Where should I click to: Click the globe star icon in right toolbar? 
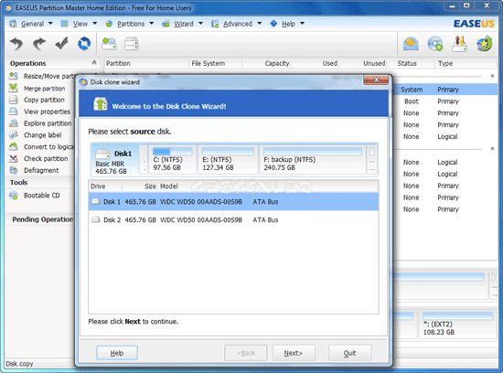point(485,43)
